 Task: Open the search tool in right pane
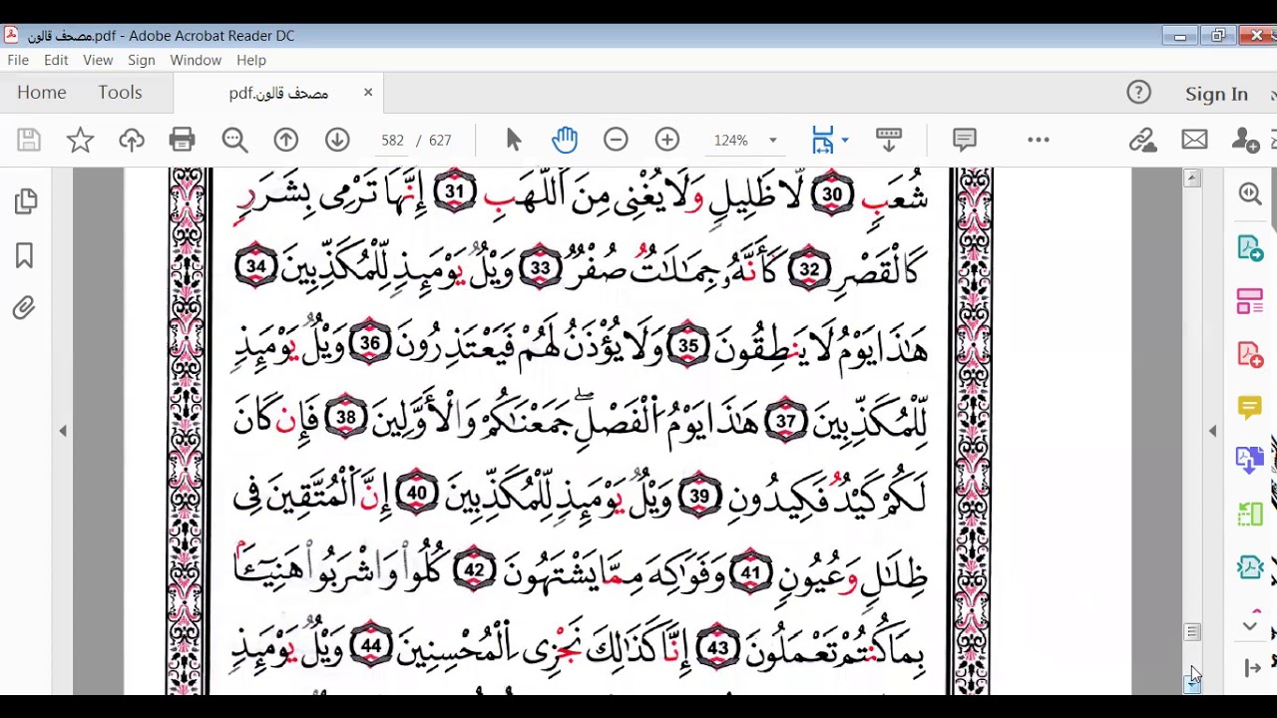(x=1250, y=193)
